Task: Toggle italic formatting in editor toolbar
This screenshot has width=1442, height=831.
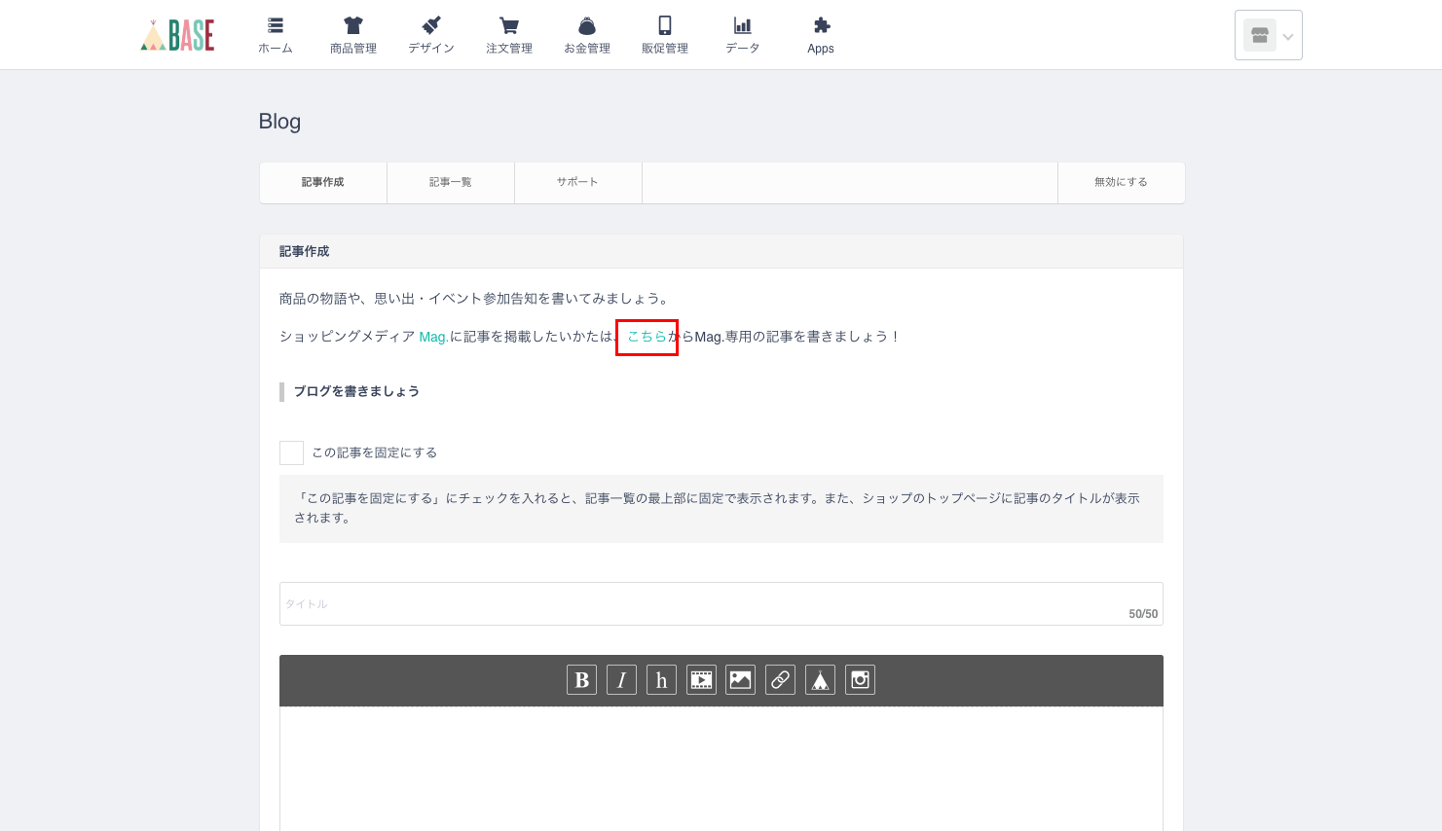Action: pyautogui.click(x=621, y=680)
